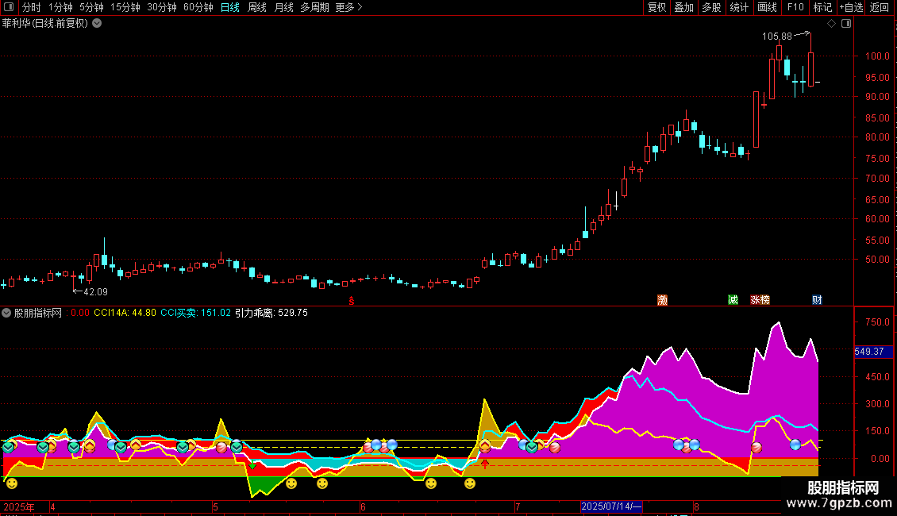Click the 多股 multi-stock button

click(x=712, y=7)
